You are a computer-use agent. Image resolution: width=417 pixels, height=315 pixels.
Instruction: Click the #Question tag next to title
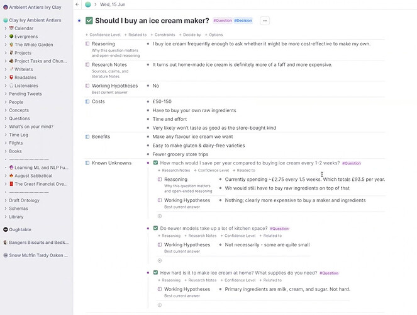coord(223,21)
